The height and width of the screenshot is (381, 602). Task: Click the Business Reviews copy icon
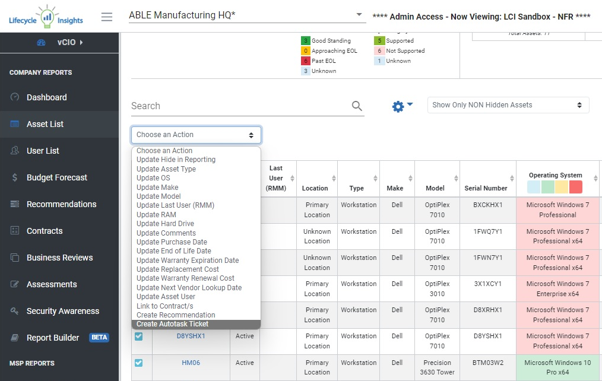15,258
